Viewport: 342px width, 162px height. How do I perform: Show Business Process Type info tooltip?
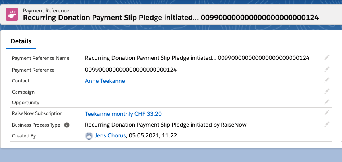click(67, 125)
